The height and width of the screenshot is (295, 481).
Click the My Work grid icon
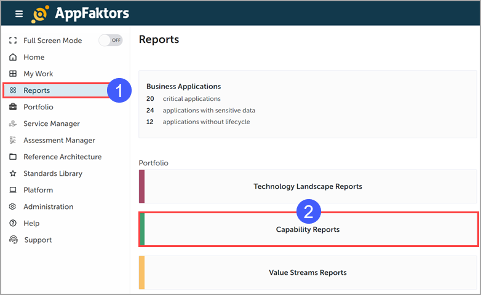click(13, 74)
